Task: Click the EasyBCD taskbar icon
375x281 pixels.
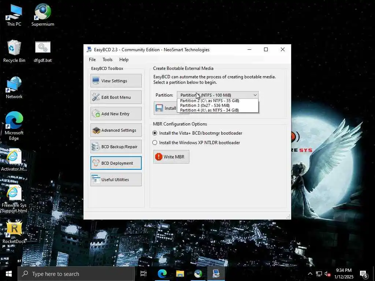Action: tap(216, 274)
